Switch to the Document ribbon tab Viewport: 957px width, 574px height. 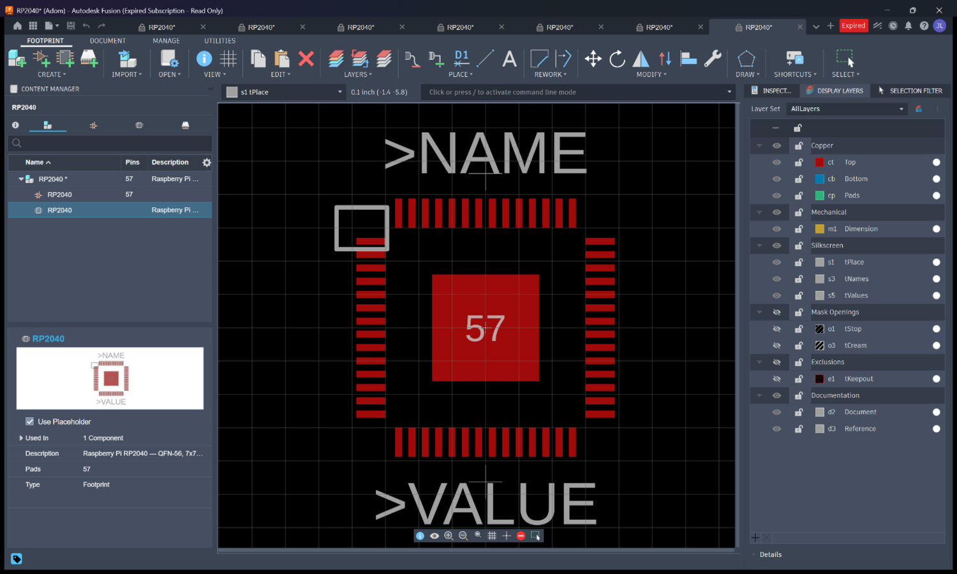(107, 41)
